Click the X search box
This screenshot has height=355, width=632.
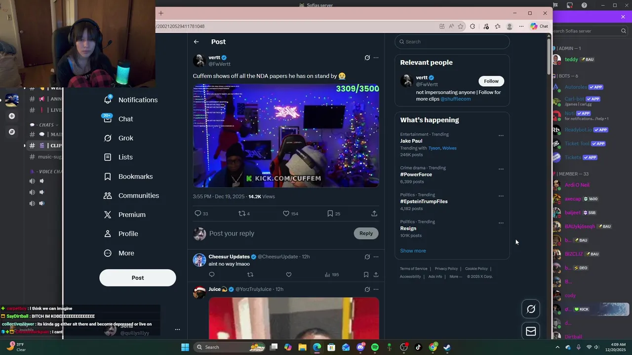(x=452, y=41)
